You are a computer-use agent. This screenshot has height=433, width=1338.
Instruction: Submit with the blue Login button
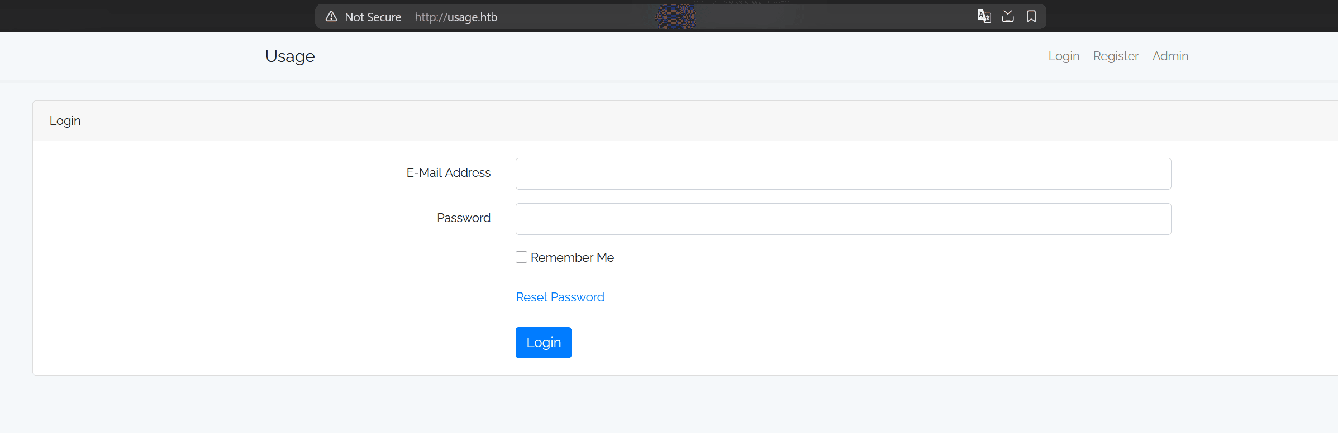tap(543, 343)
